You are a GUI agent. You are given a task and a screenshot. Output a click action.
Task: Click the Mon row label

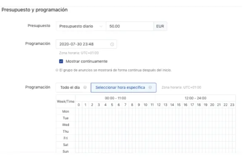(66, 111)
